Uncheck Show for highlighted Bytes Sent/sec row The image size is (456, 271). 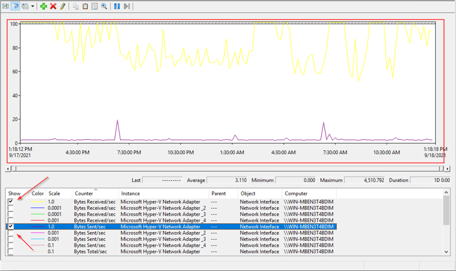pyautogui.click(x=11, y=227)
